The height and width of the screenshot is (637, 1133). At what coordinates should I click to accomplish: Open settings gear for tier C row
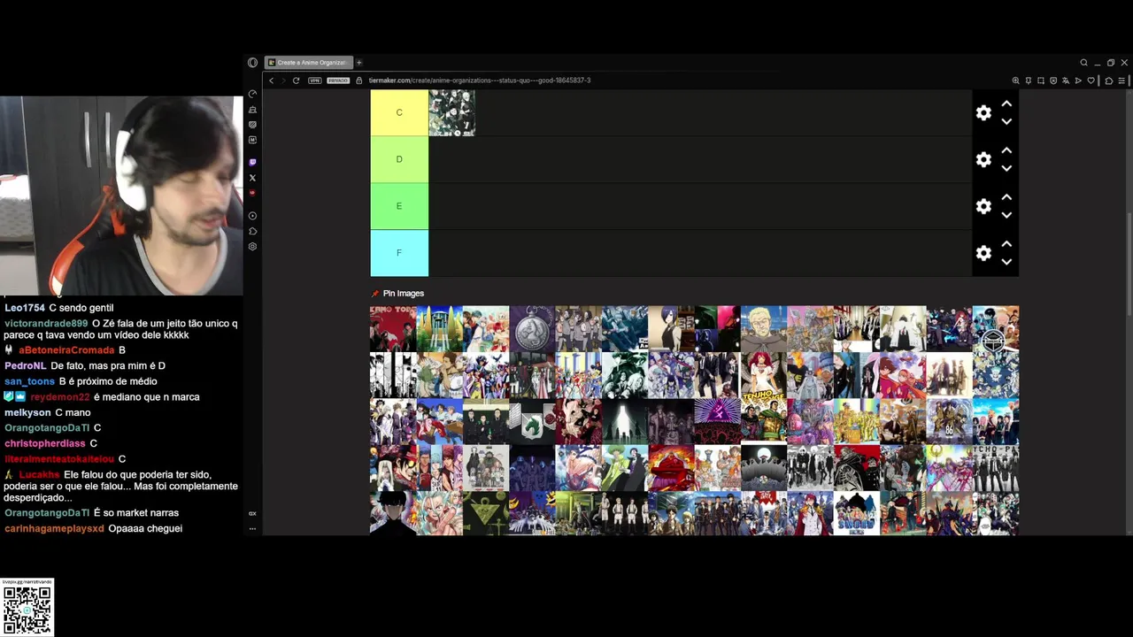pos(983,112)
